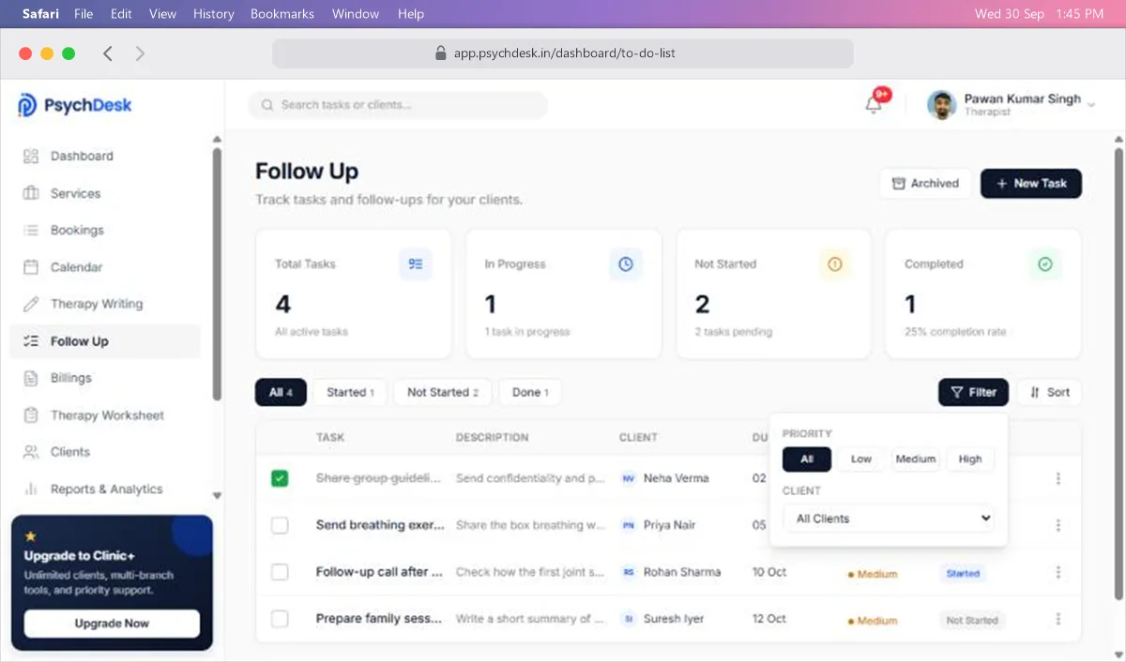
Task: Click the Safari address bar
Action: (x=563, y=53)
